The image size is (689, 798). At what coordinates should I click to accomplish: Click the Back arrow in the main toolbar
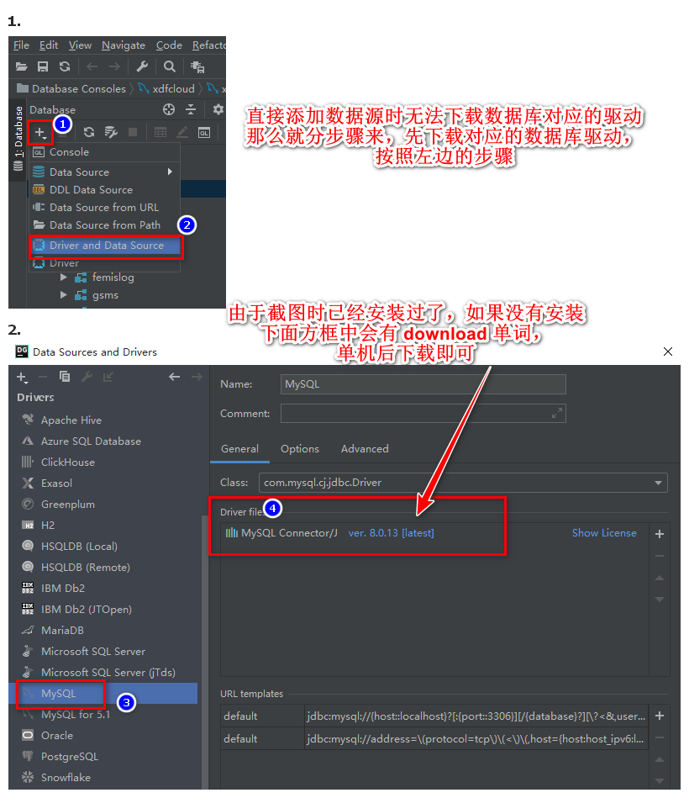[92, 66]
